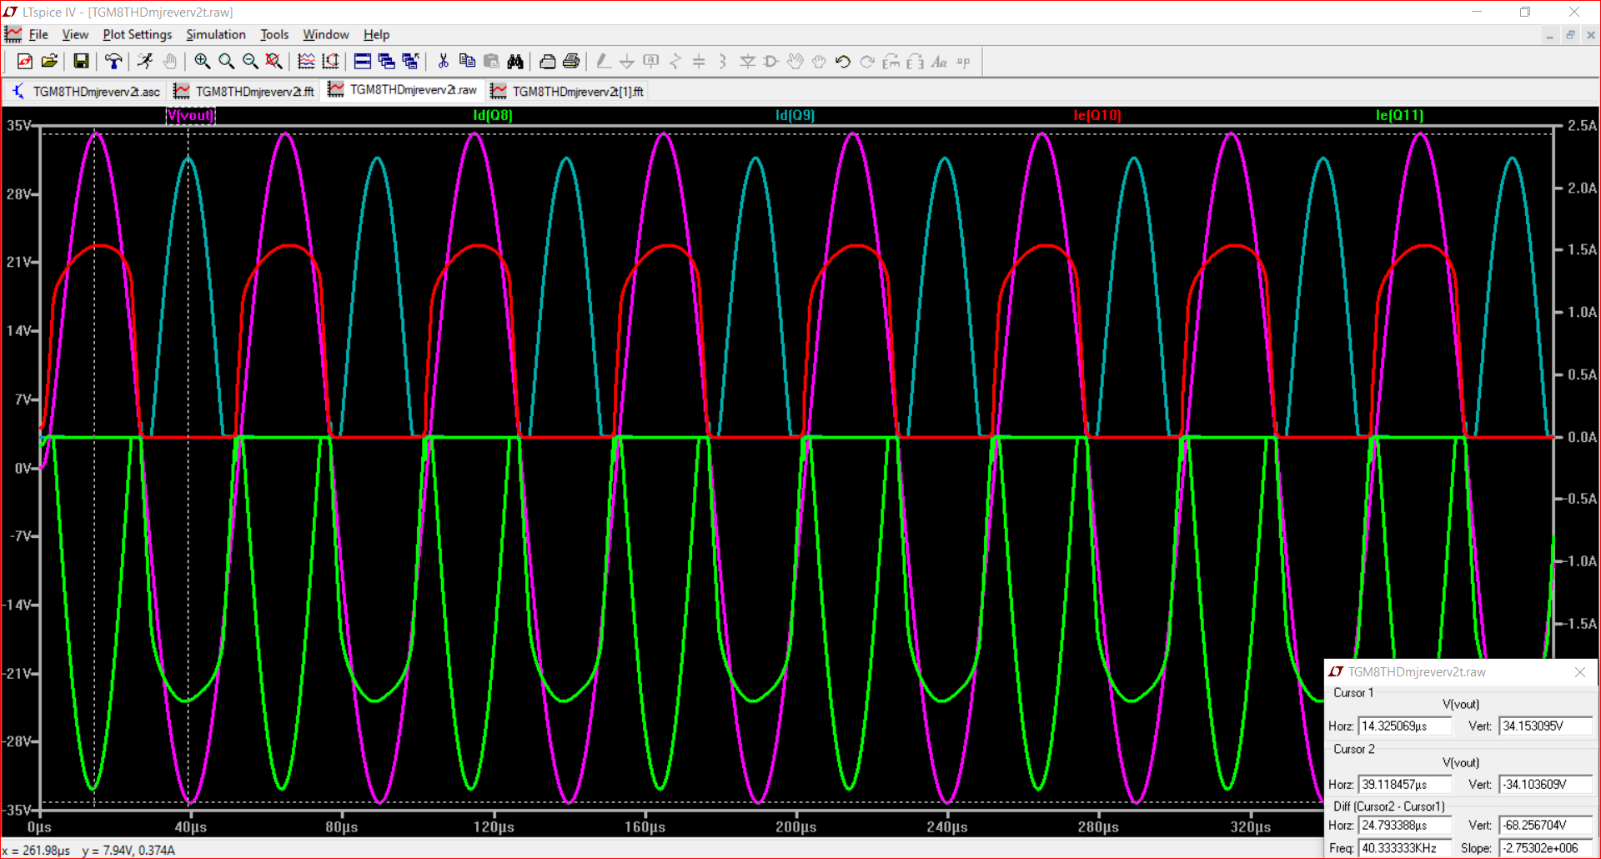1601x859 pixels.
Task: Click the Diff Horz value field
Action: 1405,825
